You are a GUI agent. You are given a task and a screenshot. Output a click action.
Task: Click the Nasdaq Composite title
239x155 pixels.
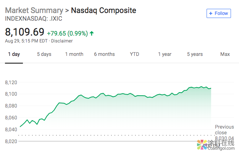[x=103, y=10]
